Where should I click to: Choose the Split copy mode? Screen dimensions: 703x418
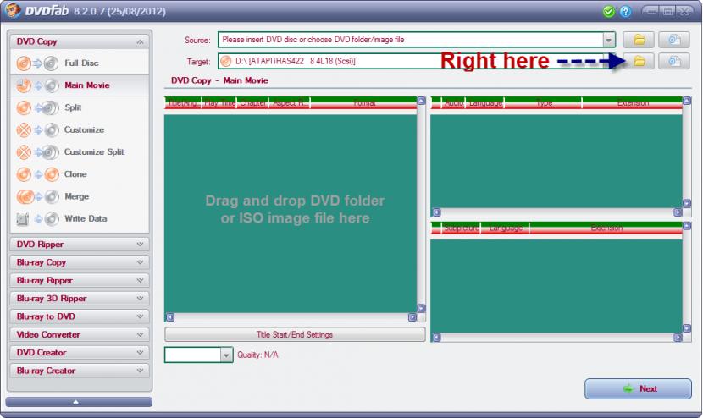click(80, 107)
